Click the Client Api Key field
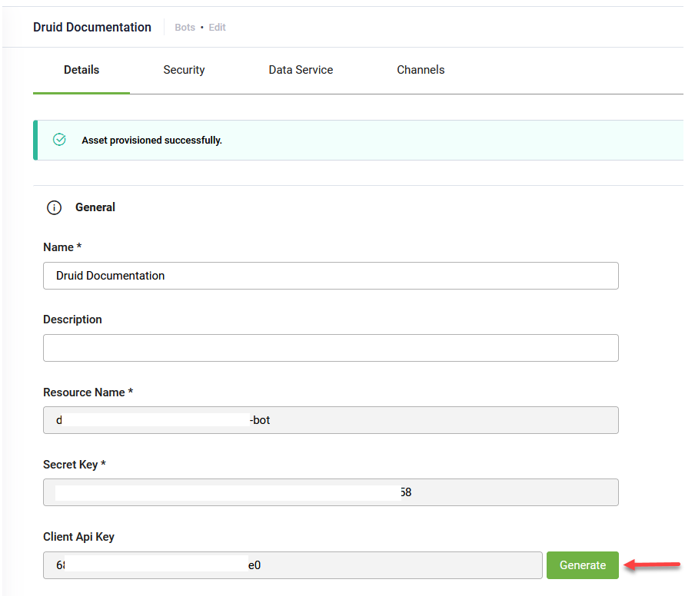This screenshot has height=596, width=695. click(x=293, y=565)
